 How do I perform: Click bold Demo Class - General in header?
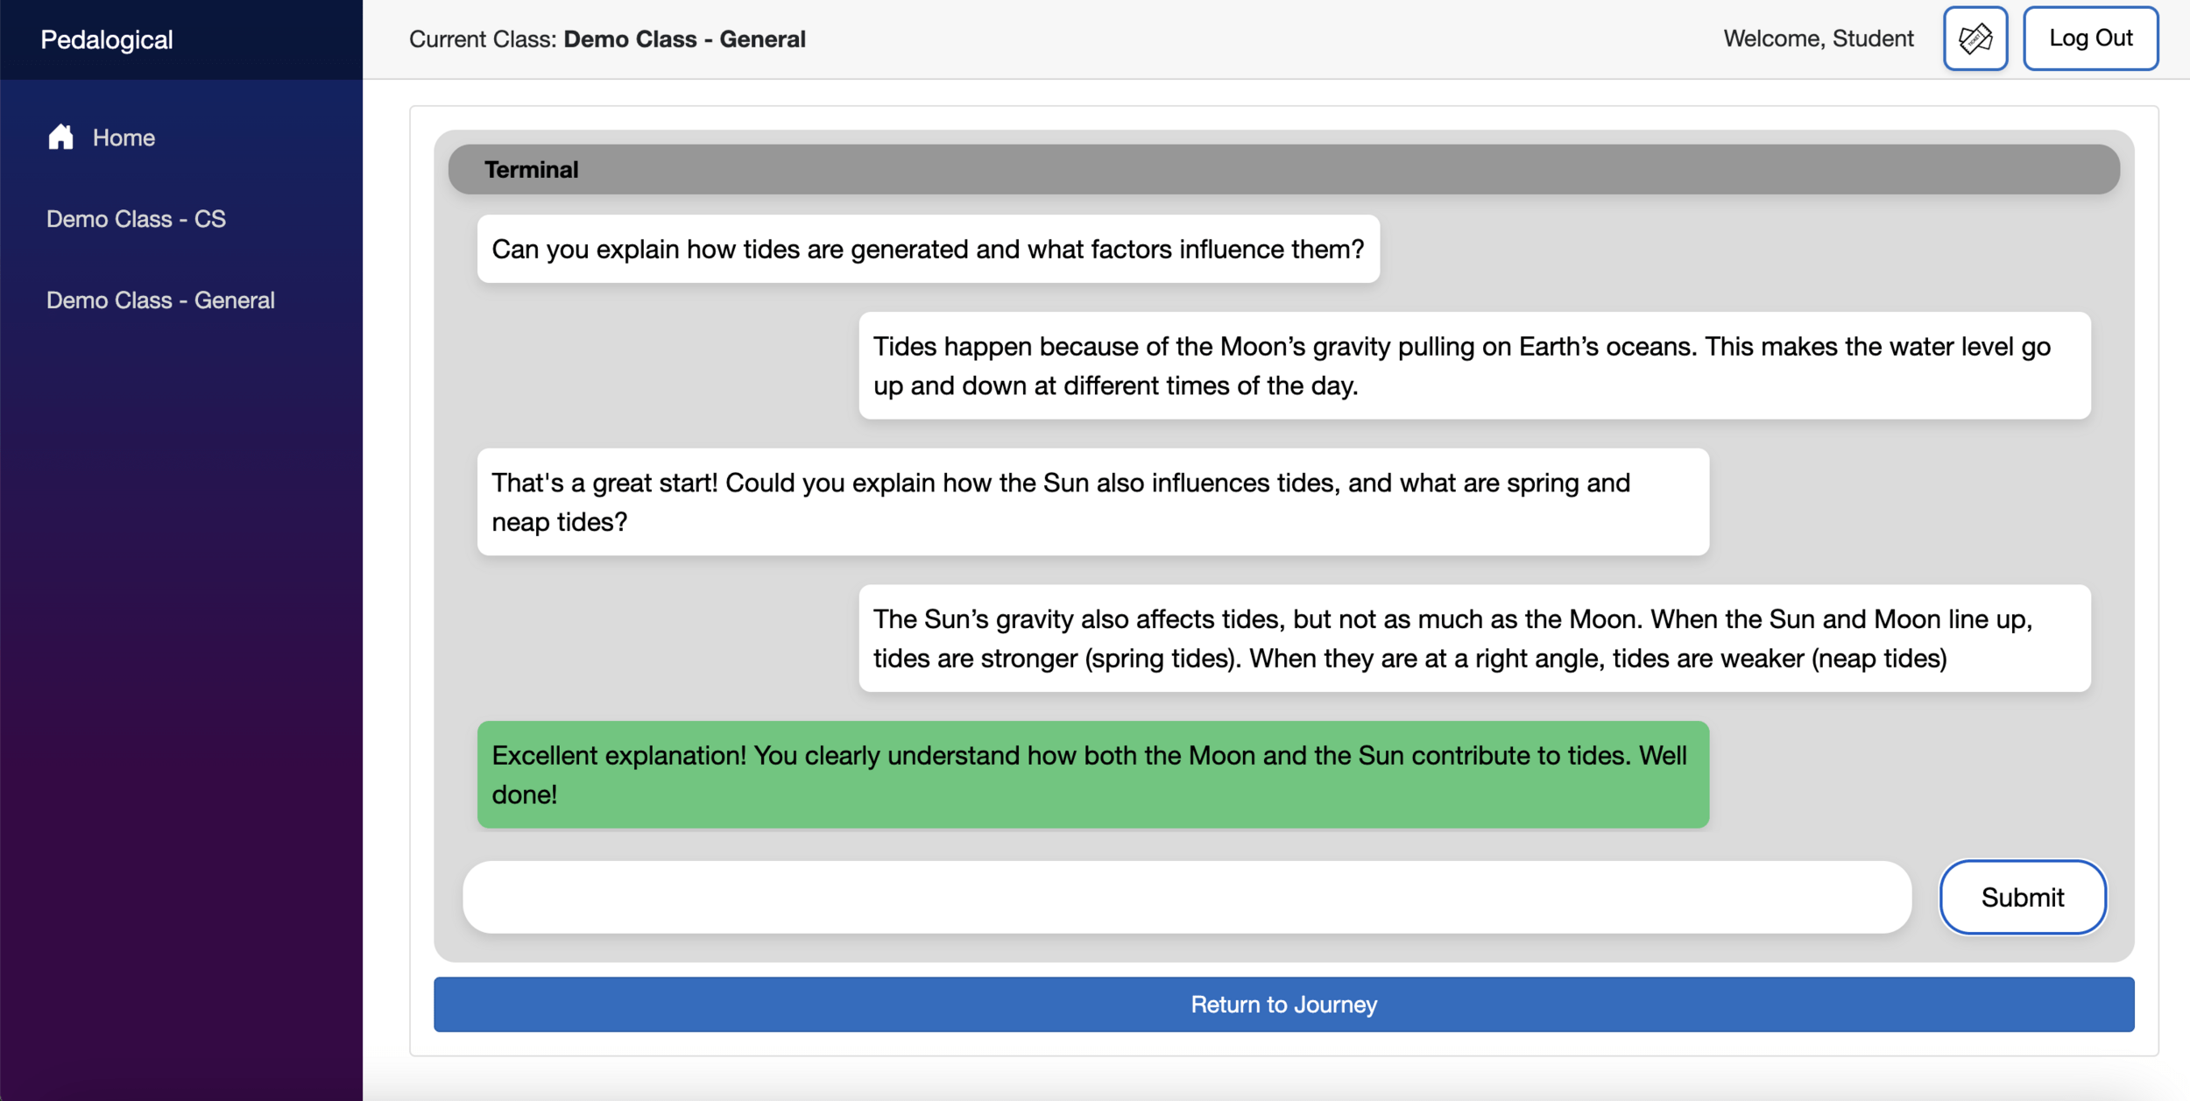684,39
